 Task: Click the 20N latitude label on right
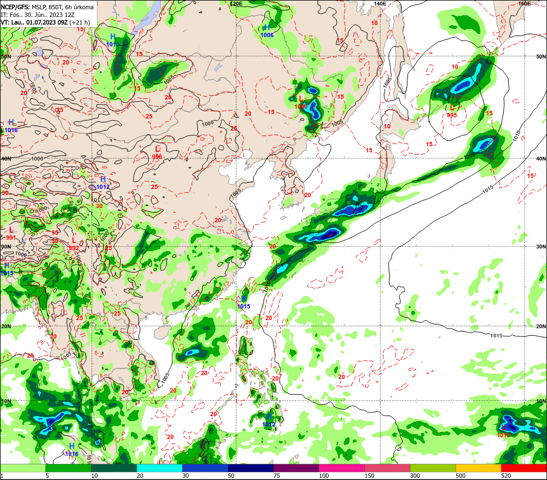pyautogui.click(x=541, y=327)
